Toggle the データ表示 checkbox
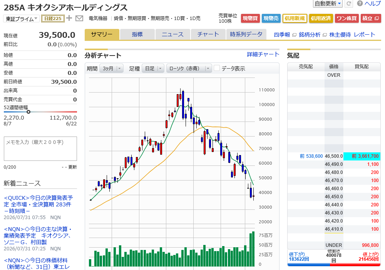 point(216,68)
